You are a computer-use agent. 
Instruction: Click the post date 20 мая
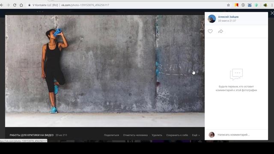tap(227, 21)
